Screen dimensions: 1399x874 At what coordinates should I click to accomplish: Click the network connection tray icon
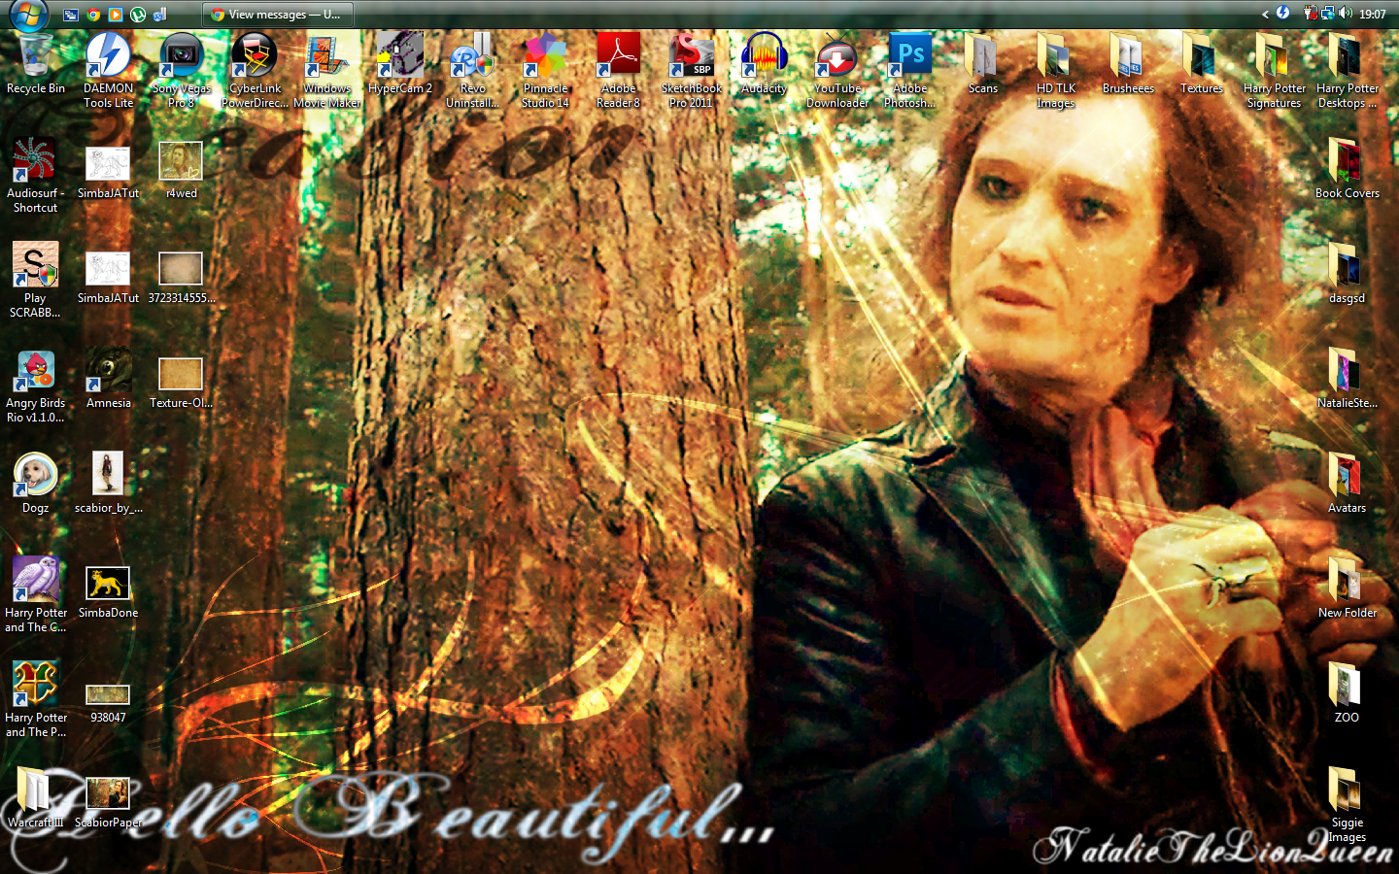pyautogui.click(x=1328, y=14)
